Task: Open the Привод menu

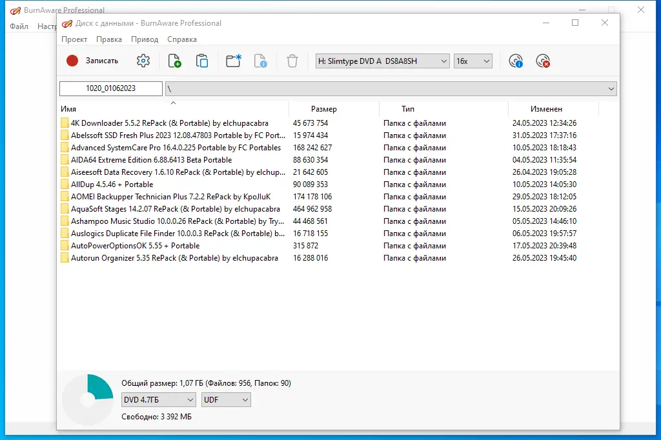Action: coord(145,39)
